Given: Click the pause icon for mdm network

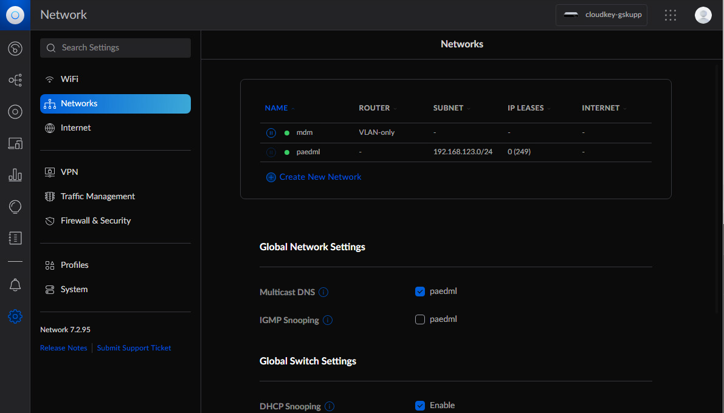Looking at the screenshot, I should coord(271,133).
